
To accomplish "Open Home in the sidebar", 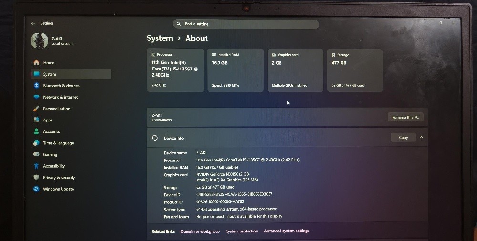I will (71, 62).
